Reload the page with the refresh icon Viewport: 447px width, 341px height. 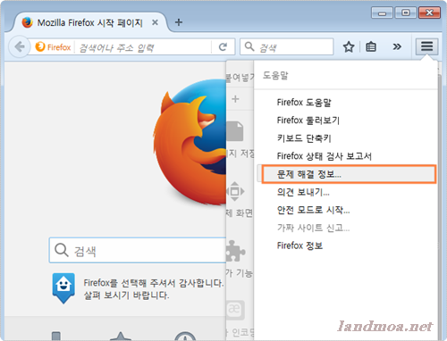223,46
